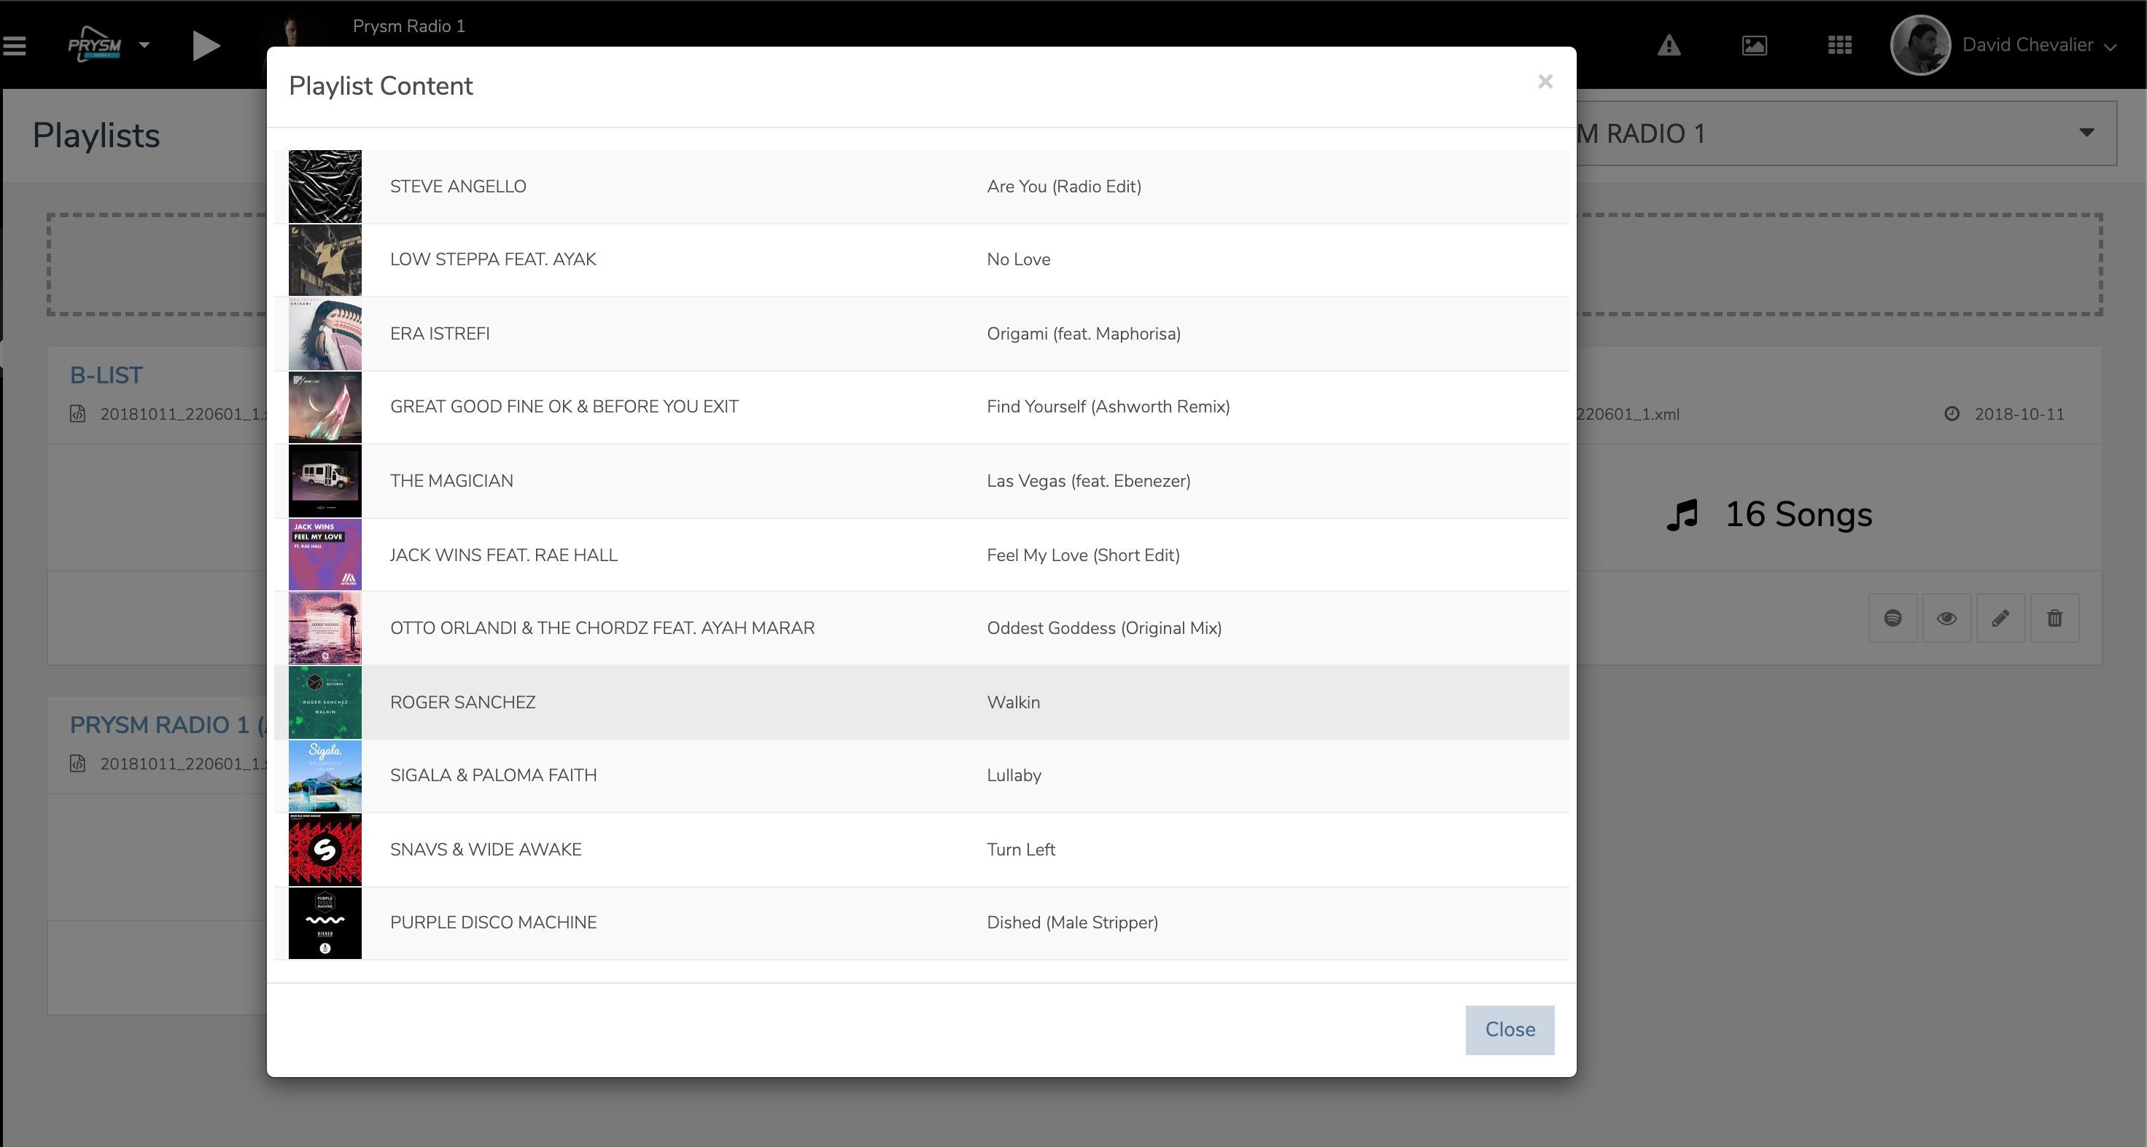The width and height of the screenshot is (2147, 1147).
Task: Click the trash delete icon on B-LIST card
Action: pos(2054,618)
